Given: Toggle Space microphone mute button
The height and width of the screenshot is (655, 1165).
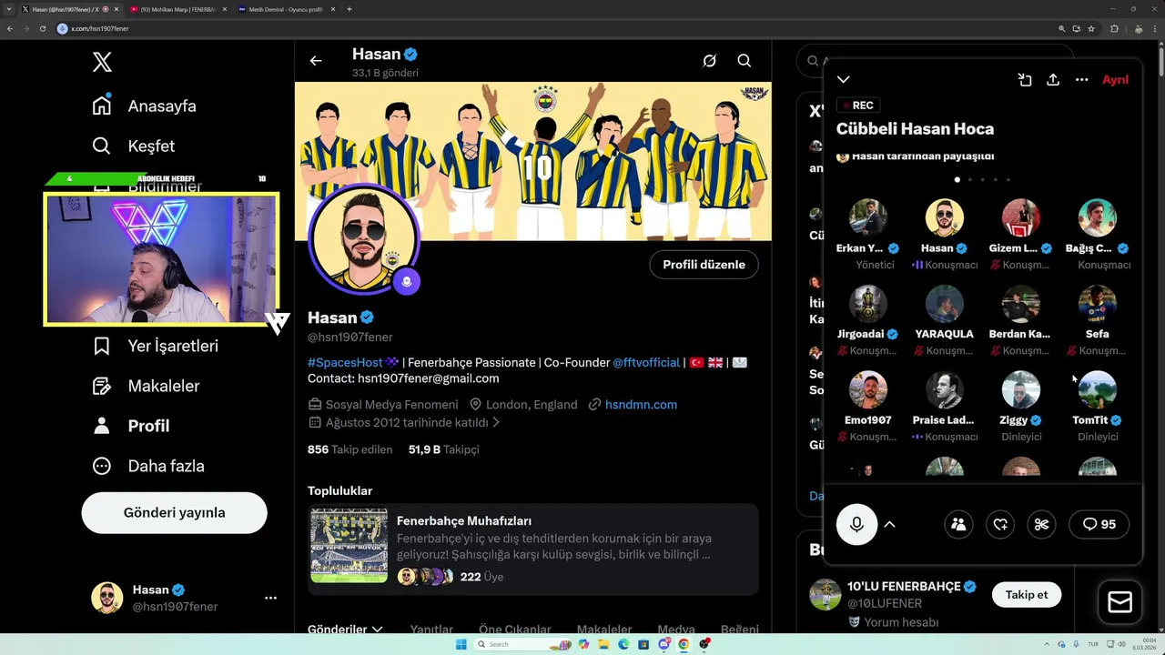Looking at the screenshot, I should (856, 524).
